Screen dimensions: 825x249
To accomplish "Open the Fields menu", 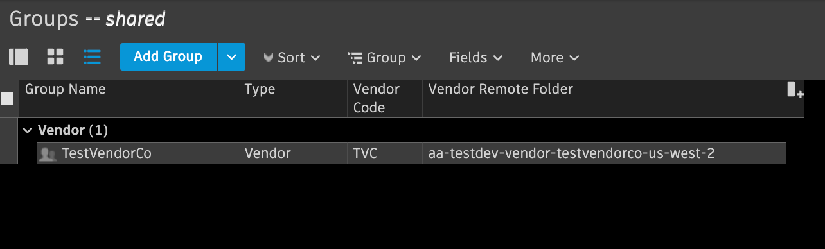I will tap(475, 58).
